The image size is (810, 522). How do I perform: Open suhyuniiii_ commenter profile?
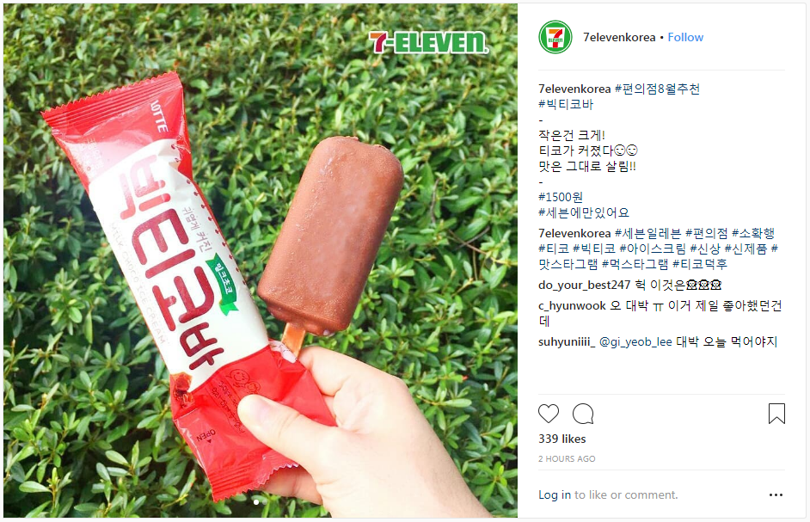point(567,342)
